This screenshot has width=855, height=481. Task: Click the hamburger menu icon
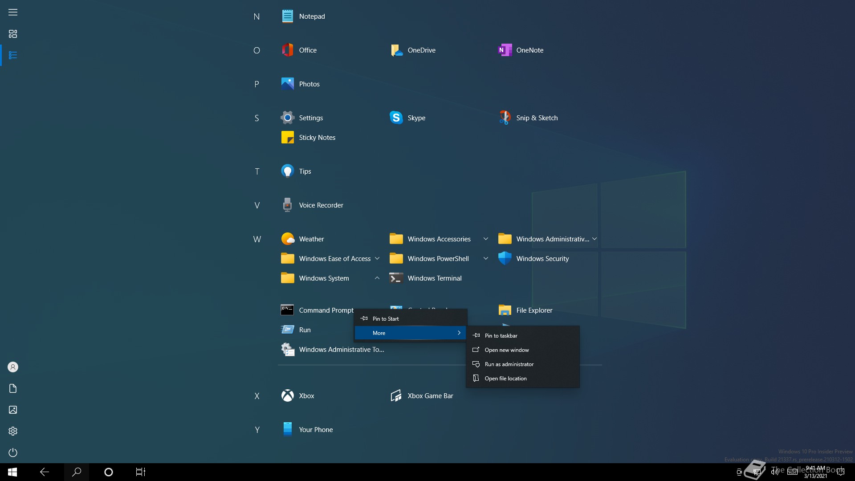13,12
